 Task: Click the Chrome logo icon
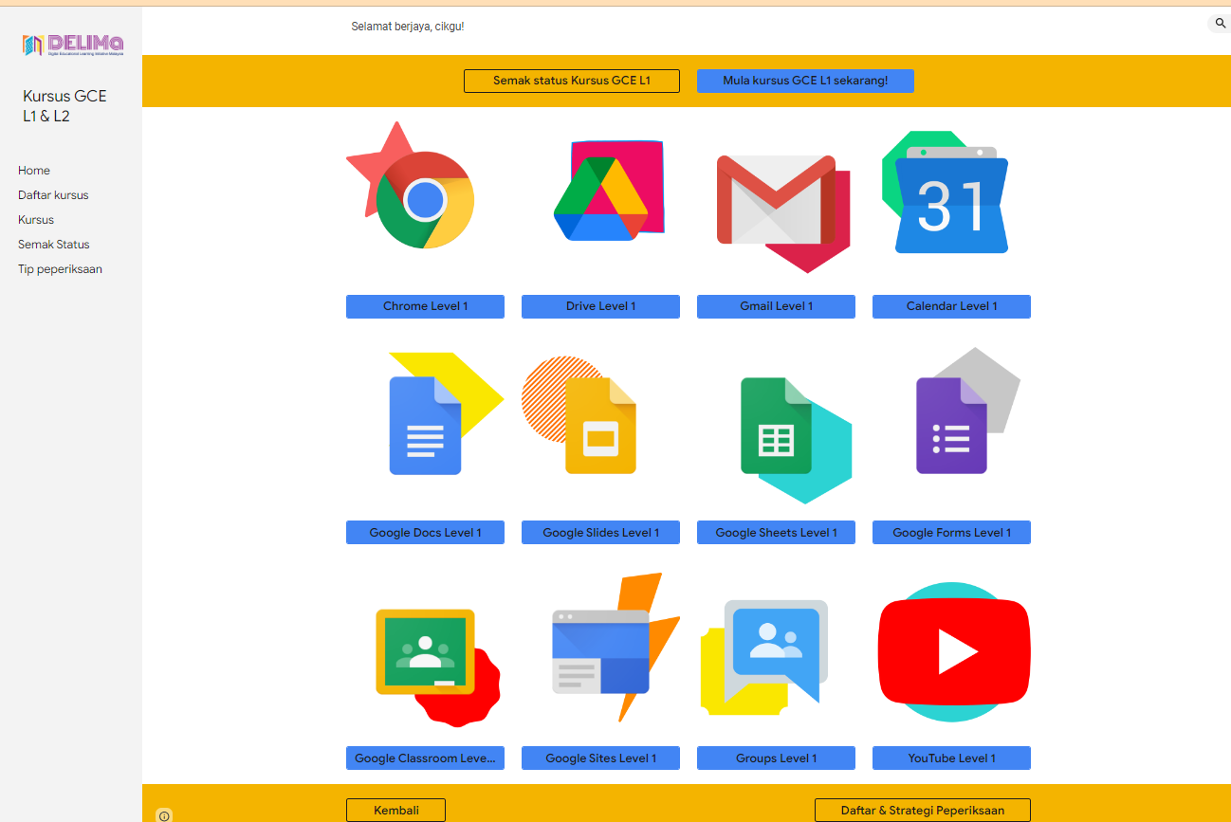425,200
